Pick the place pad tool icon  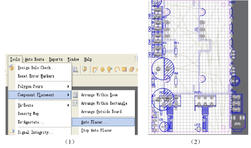click(102, 70)
